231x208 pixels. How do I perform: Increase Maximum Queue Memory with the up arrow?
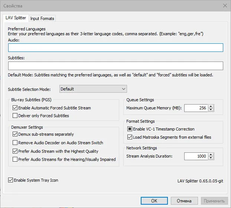[x=211, y=106]
